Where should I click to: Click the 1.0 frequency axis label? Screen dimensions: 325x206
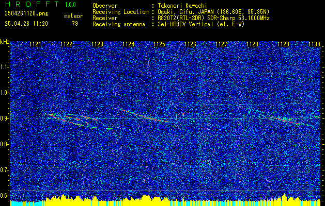(x=5, y=93)
